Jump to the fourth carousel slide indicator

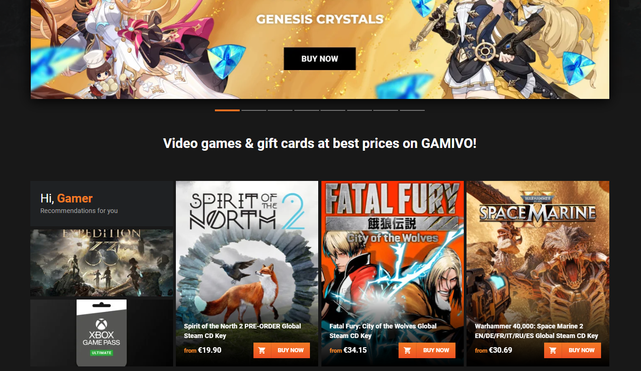click(307, 110)
